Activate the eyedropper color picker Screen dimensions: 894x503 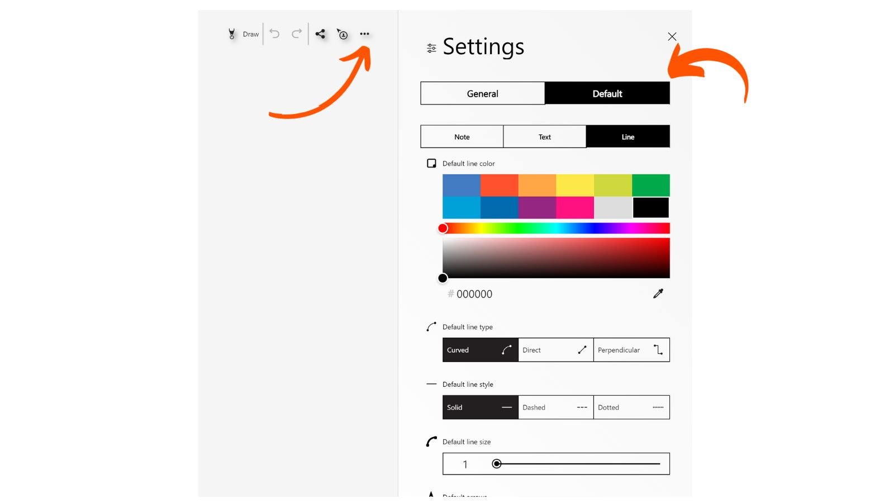click(x=657, y=293)
